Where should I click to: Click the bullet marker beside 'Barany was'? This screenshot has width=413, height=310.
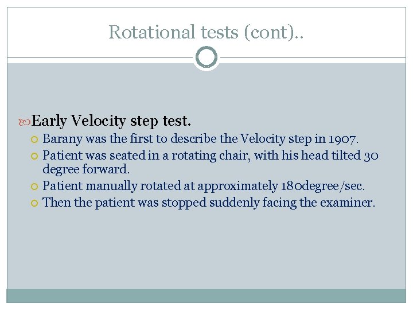click(36, 139)
